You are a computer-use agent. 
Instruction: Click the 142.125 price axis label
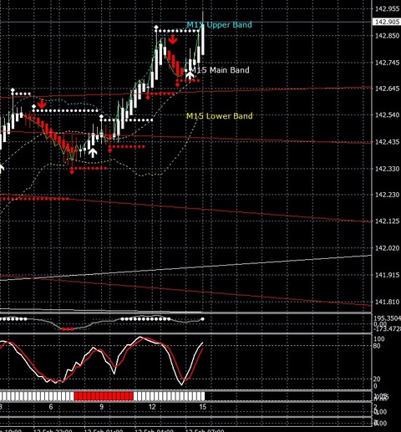[387, 221]
